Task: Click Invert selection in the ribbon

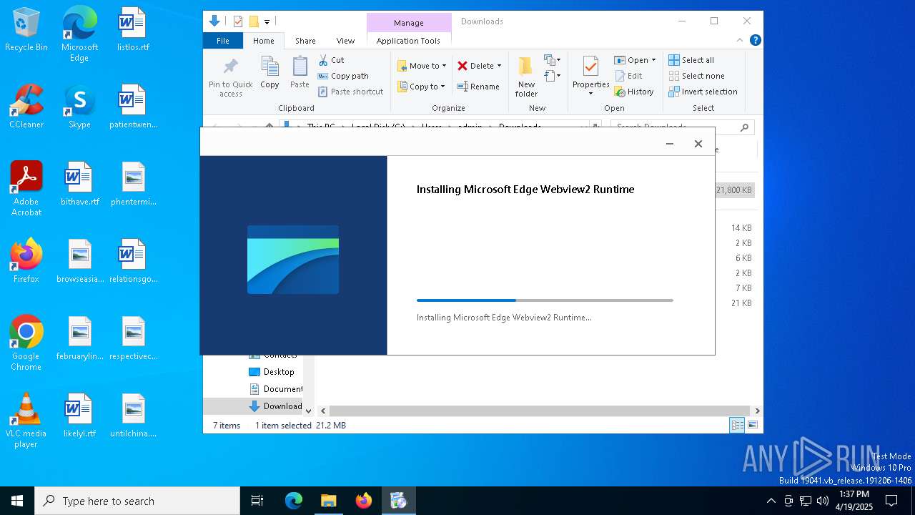Action: click(x=703, y=92)
